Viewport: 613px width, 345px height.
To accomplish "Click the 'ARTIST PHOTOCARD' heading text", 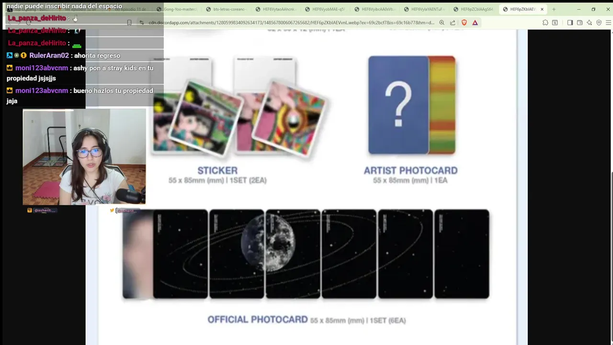I will (410, 171).
